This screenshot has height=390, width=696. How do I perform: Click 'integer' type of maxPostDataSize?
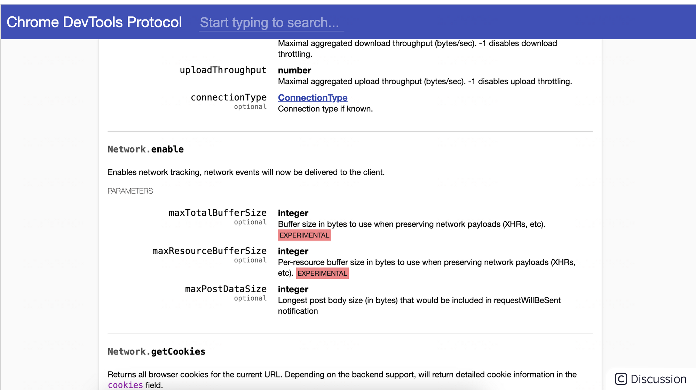293,289
